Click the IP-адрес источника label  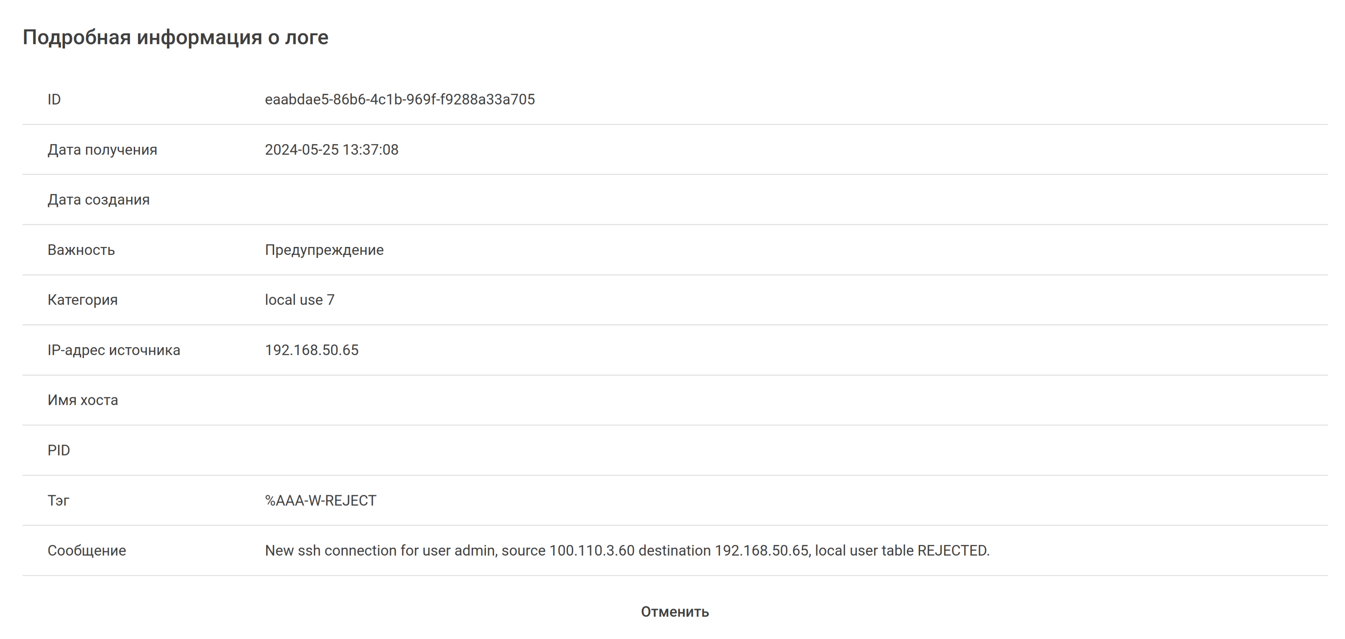tap(113, 350)
